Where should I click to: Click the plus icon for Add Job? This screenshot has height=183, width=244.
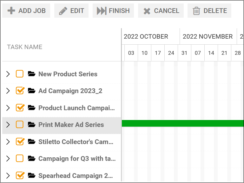click(x=11, y=11)
